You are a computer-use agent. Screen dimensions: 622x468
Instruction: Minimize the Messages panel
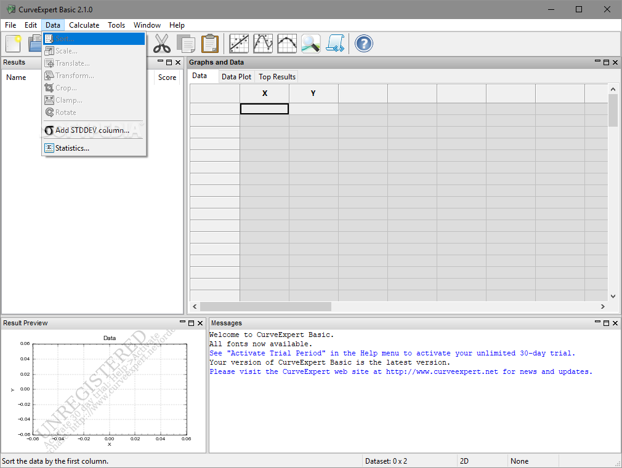597,323
